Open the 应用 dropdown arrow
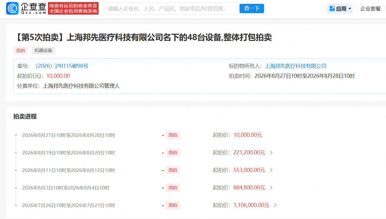 (x=349, y=9)
